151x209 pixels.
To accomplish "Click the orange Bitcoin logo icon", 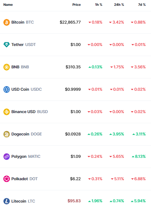I will coord(6,22).
